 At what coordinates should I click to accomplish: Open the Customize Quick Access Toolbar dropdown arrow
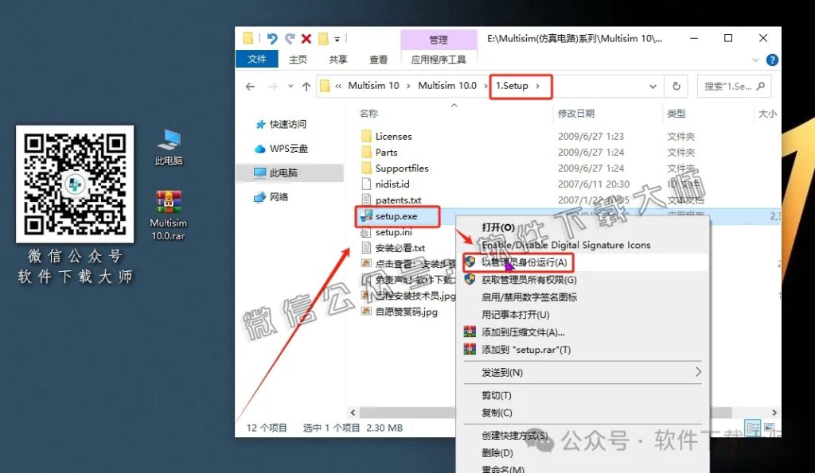point(337,37)
